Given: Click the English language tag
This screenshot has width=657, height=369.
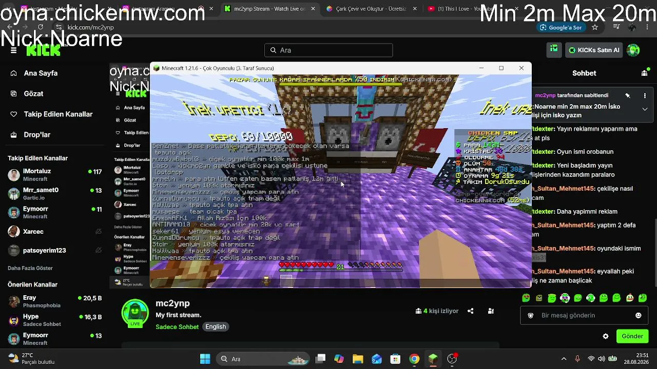Looking at the screenshot, I should (216, 327).
